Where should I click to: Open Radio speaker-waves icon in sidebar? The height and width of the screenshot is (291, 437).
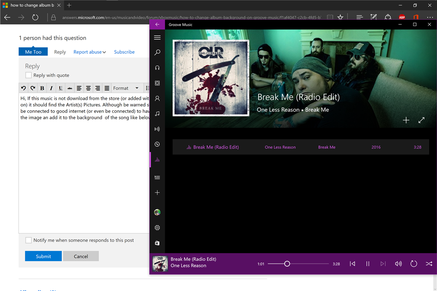(157, 129)
